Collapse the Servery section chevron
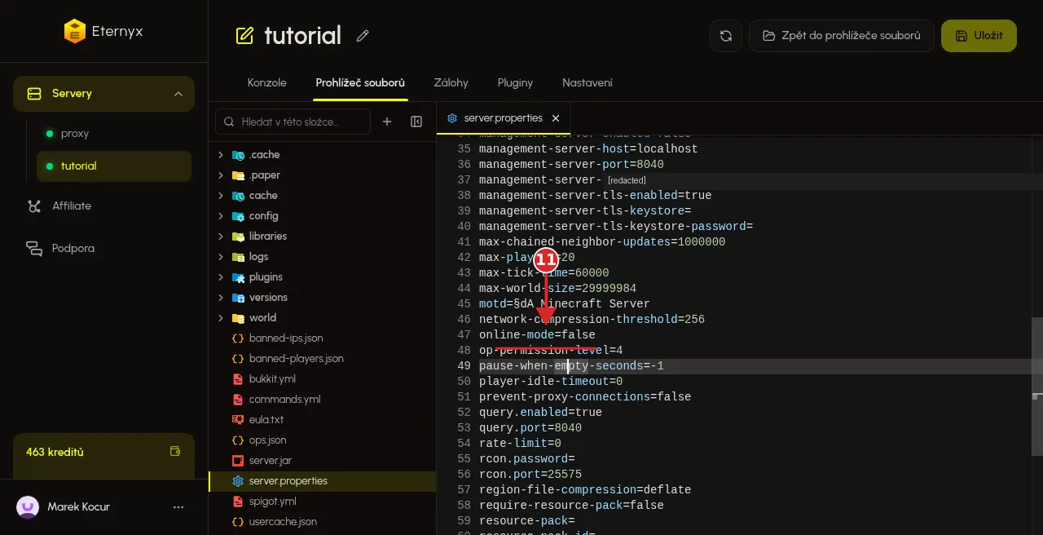This screenshot has width=1043, height=535. click(x=178, y=94)
